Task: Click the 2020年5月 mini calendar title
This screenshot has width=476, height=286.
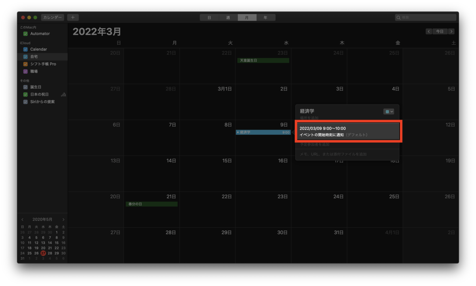Action: point(42,219)
